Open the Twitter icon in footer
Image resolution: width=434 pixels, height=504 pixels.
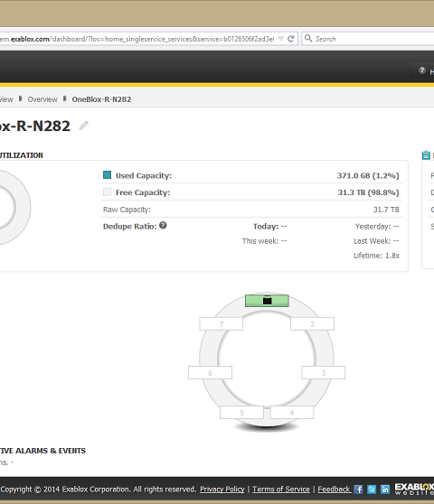pos(372,490)
